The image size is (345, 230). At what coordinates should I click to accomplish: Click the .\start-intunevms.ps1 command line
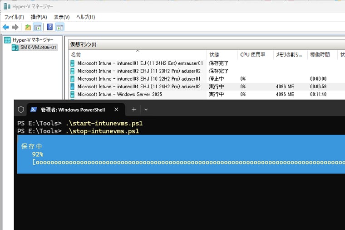(x=104, y=123)
